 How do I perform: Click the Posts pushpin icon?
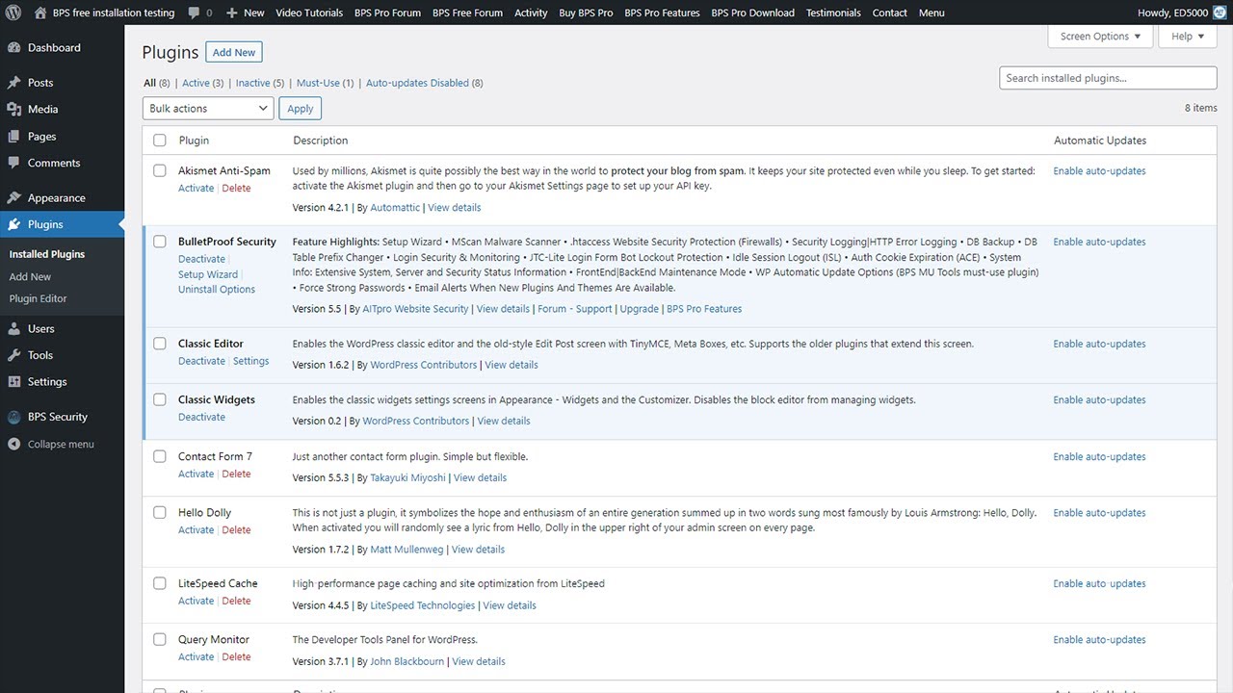click(13, 83)
